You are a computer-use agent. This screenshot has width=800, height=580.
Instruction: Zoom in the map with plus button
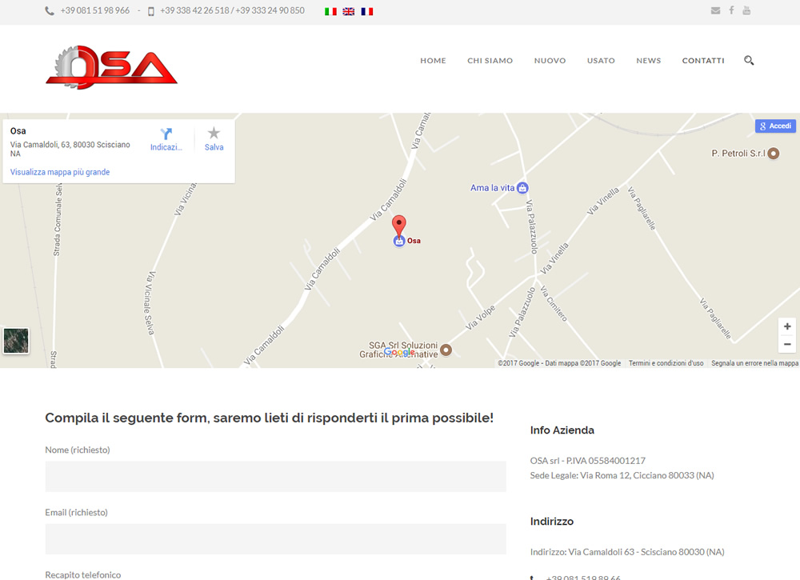(787, 326)
